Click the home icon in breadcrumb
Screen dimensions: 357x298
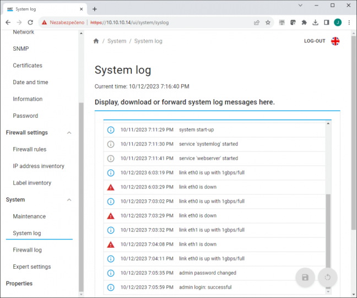pos(96,41)
